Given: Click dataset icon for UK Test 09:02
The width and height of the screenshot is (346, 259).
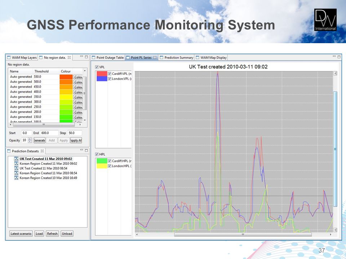Looking at the screenshot, I should click(16, 159).
